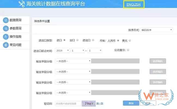Select the 出口 radio button

point(77,40)
